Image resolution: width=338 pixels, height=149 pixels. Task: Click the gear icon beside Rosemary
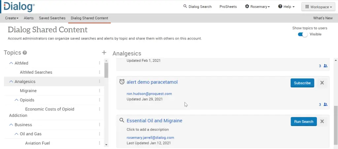tap(247, 7)
